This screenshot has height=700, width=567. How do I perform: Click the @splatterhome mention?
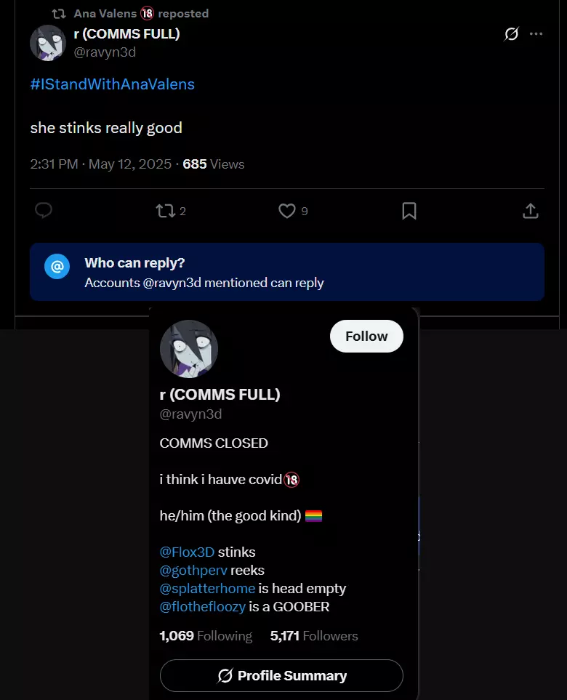coord(207,588)
